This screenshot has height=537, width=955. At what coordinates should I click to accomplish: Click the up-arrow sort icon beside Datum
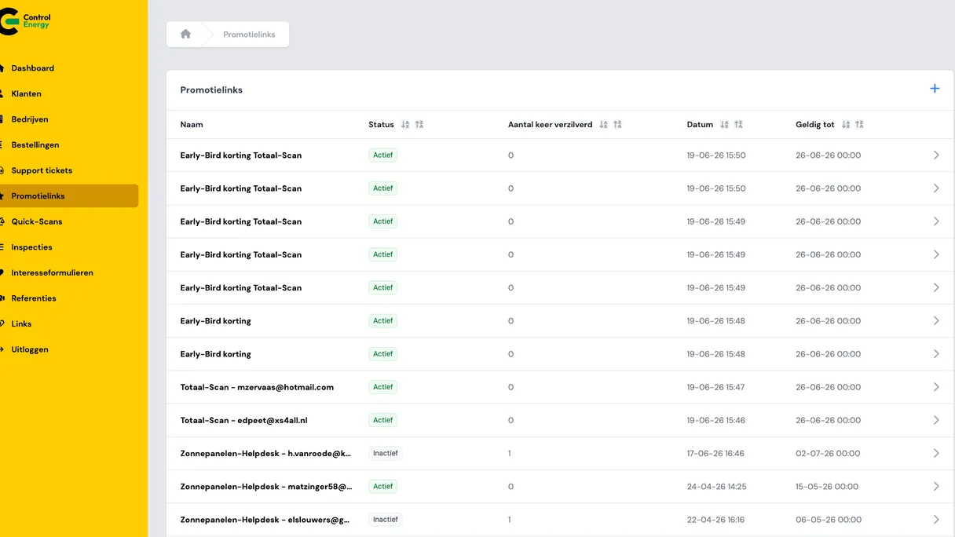tap(738, 124)
